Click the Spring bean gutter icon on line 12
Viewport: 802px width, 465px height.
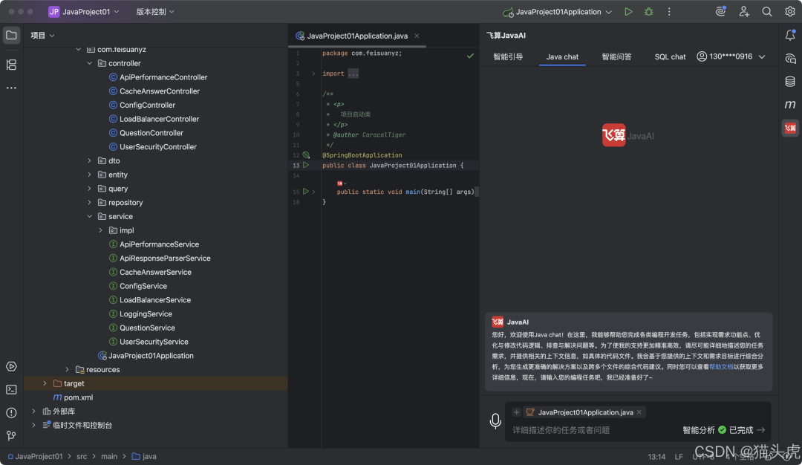click(x=306, y=155)
